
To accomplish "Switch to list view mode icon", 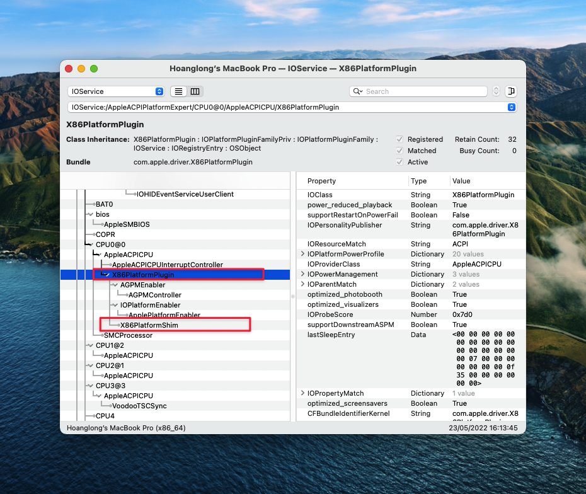I will tap(179, 91).
